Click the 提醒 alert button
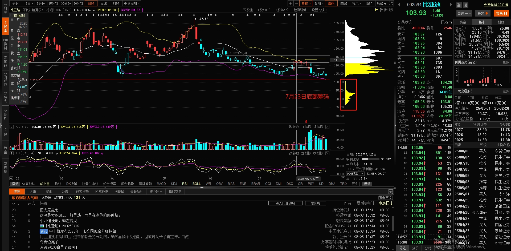Viewport: 511px width, 251px height. (483, 13)
